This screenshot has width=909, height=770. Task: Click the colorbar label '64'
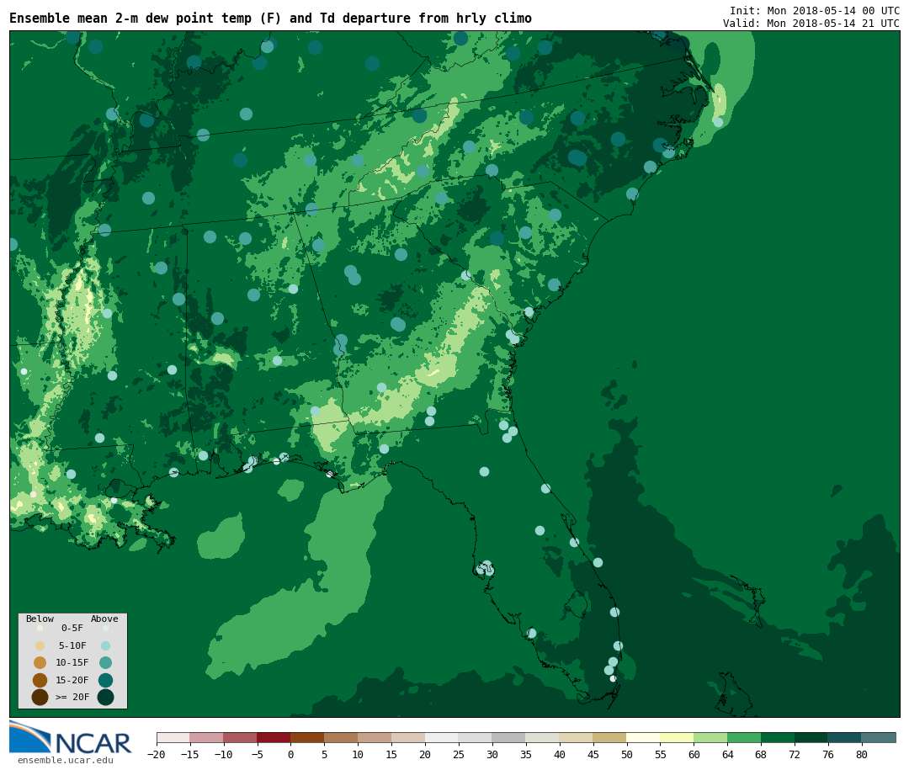click(727, 754)
